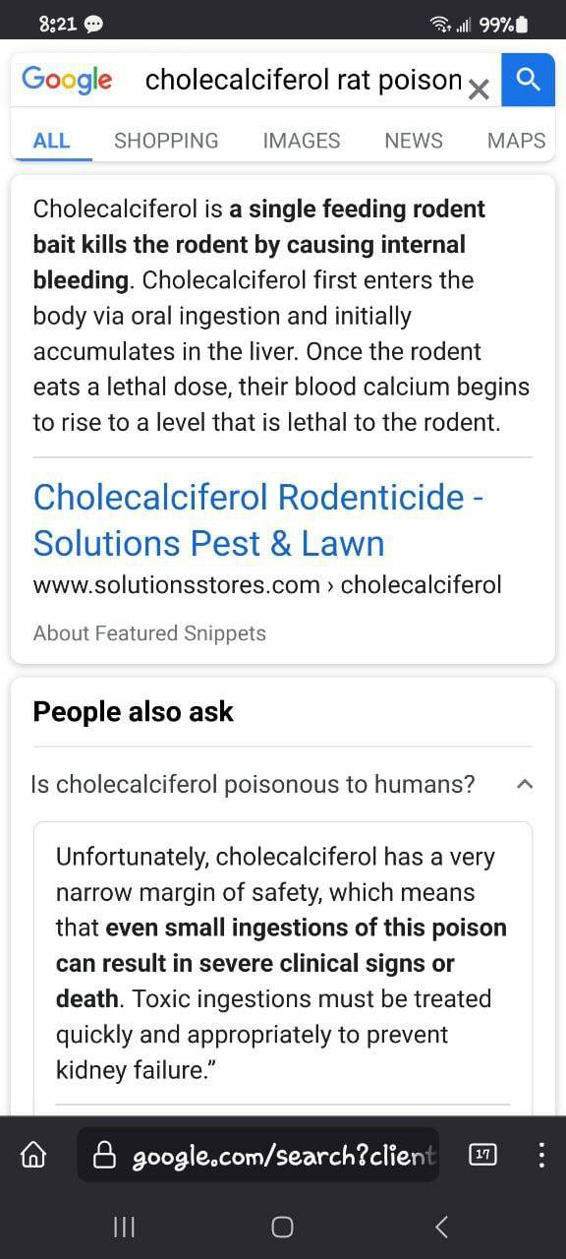
Task: Focus the cholecalciferol rat poison search field
Action: pyautogui.click(x=303, y=80)
